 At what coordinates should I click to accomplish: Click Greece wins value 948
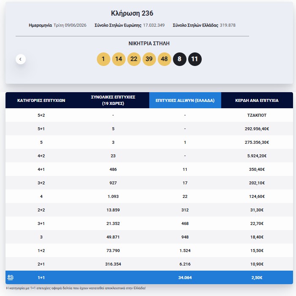pos(185,237)
